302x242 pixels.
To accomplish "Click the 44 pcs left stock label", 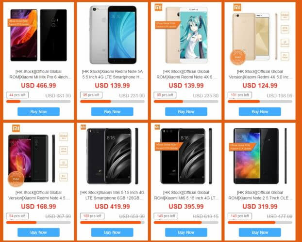I will point(17,95).
